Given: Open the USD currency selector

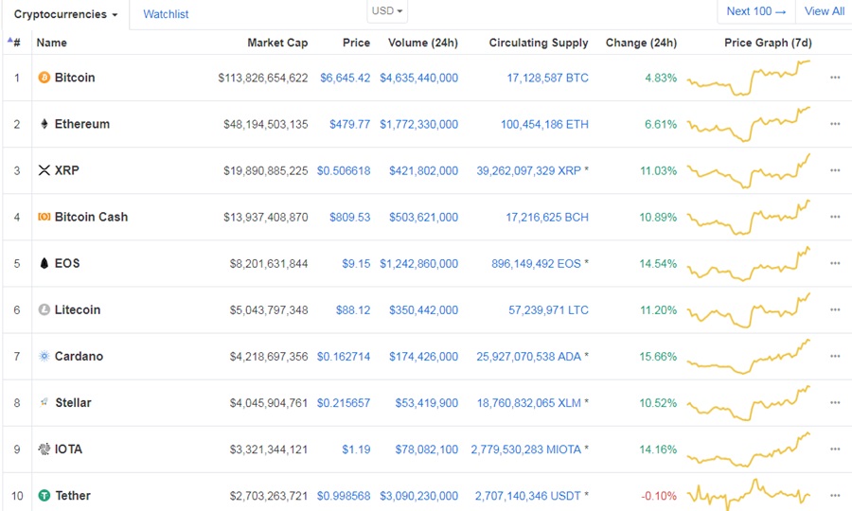Looking at the screenshot, I should 387,10.
